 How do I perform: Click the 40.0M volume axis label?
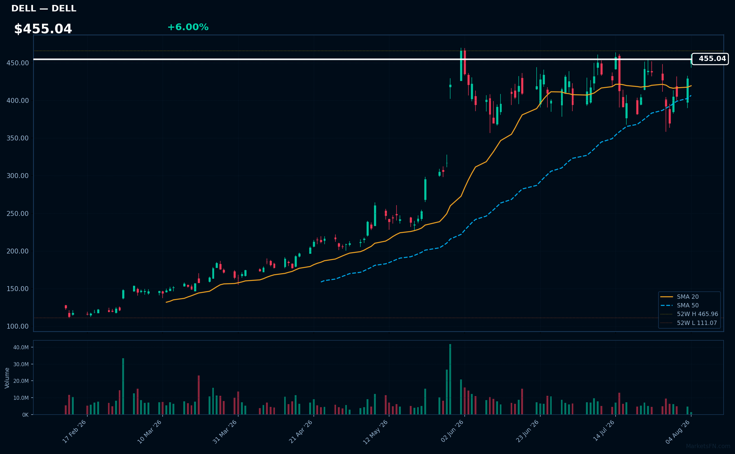point(21,347)
